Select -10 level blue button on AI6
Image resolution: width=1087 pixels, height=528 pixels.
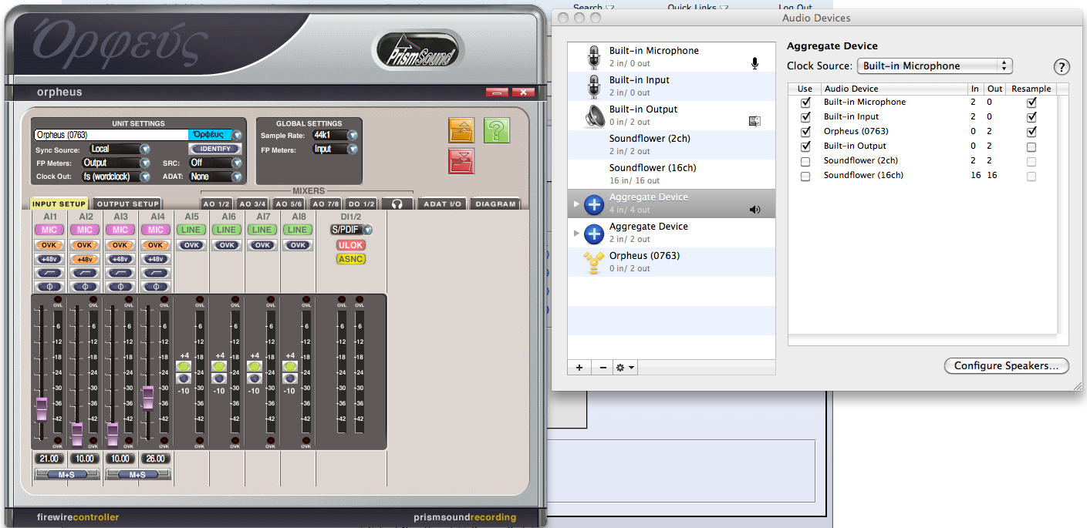pos(219,378)
